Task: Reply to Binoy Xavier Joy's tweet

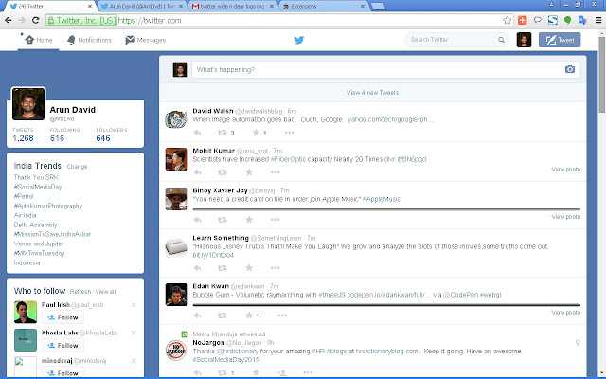Action: pos(198,220)
